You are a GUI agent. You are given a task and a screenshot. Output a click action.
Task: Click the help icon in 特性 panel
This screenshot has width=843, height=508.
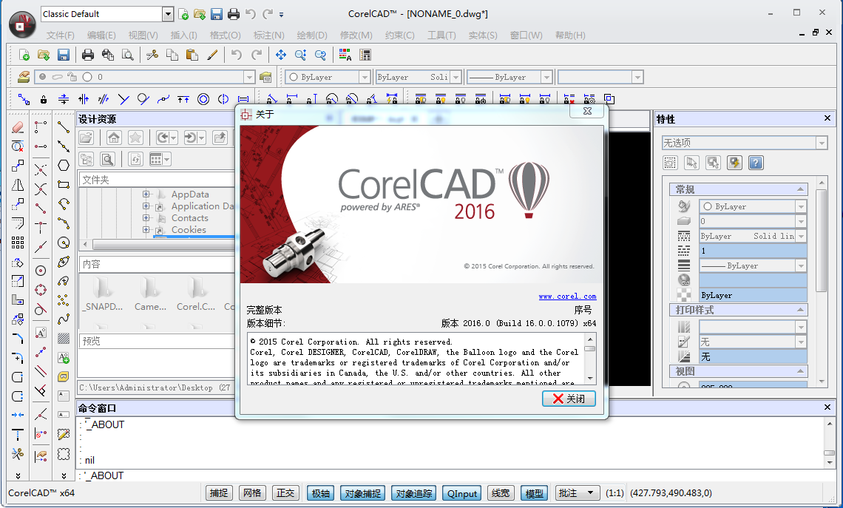click(755, 163)
